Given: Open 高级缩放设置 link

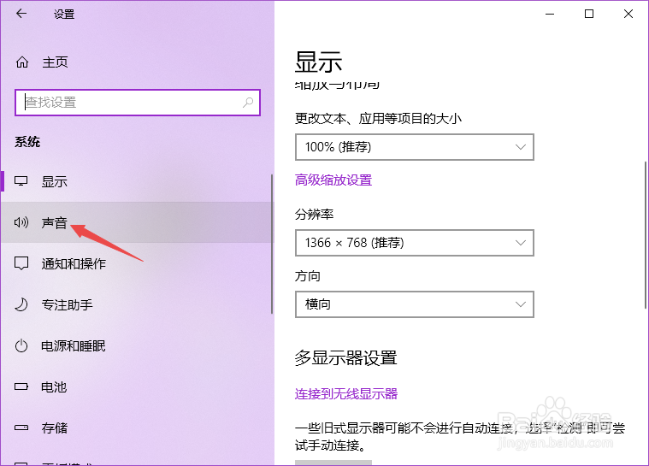Looking at the screenshot, I should click(x=333, y=180).
